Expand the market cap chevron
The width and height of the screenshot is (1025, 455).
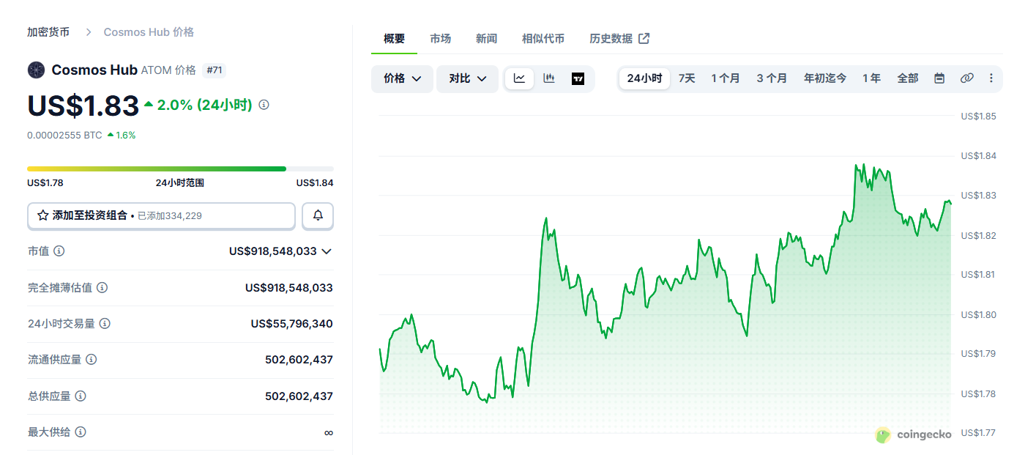(x=327, y=251)
